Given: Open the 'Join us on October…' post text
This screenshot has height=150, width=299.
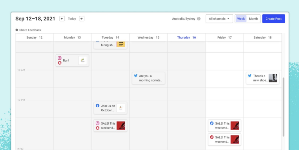Looking at the screenshot, I should (x=108, y=108).
